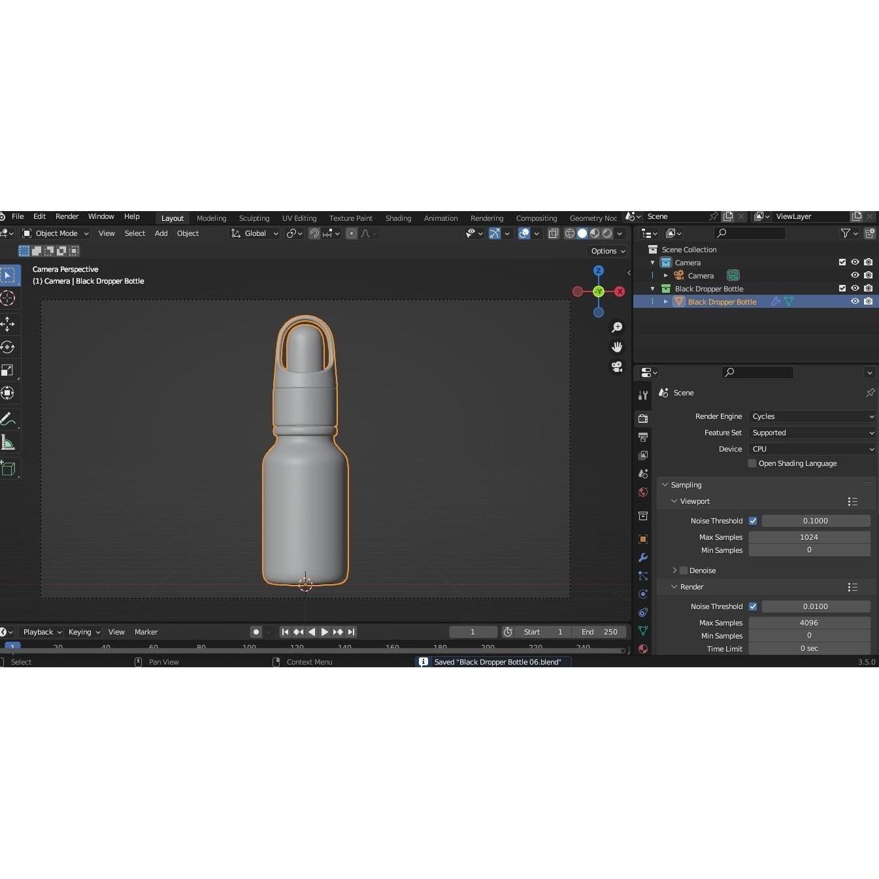
Task: Open the Physics properties tab
Action: tap(642, 594)
